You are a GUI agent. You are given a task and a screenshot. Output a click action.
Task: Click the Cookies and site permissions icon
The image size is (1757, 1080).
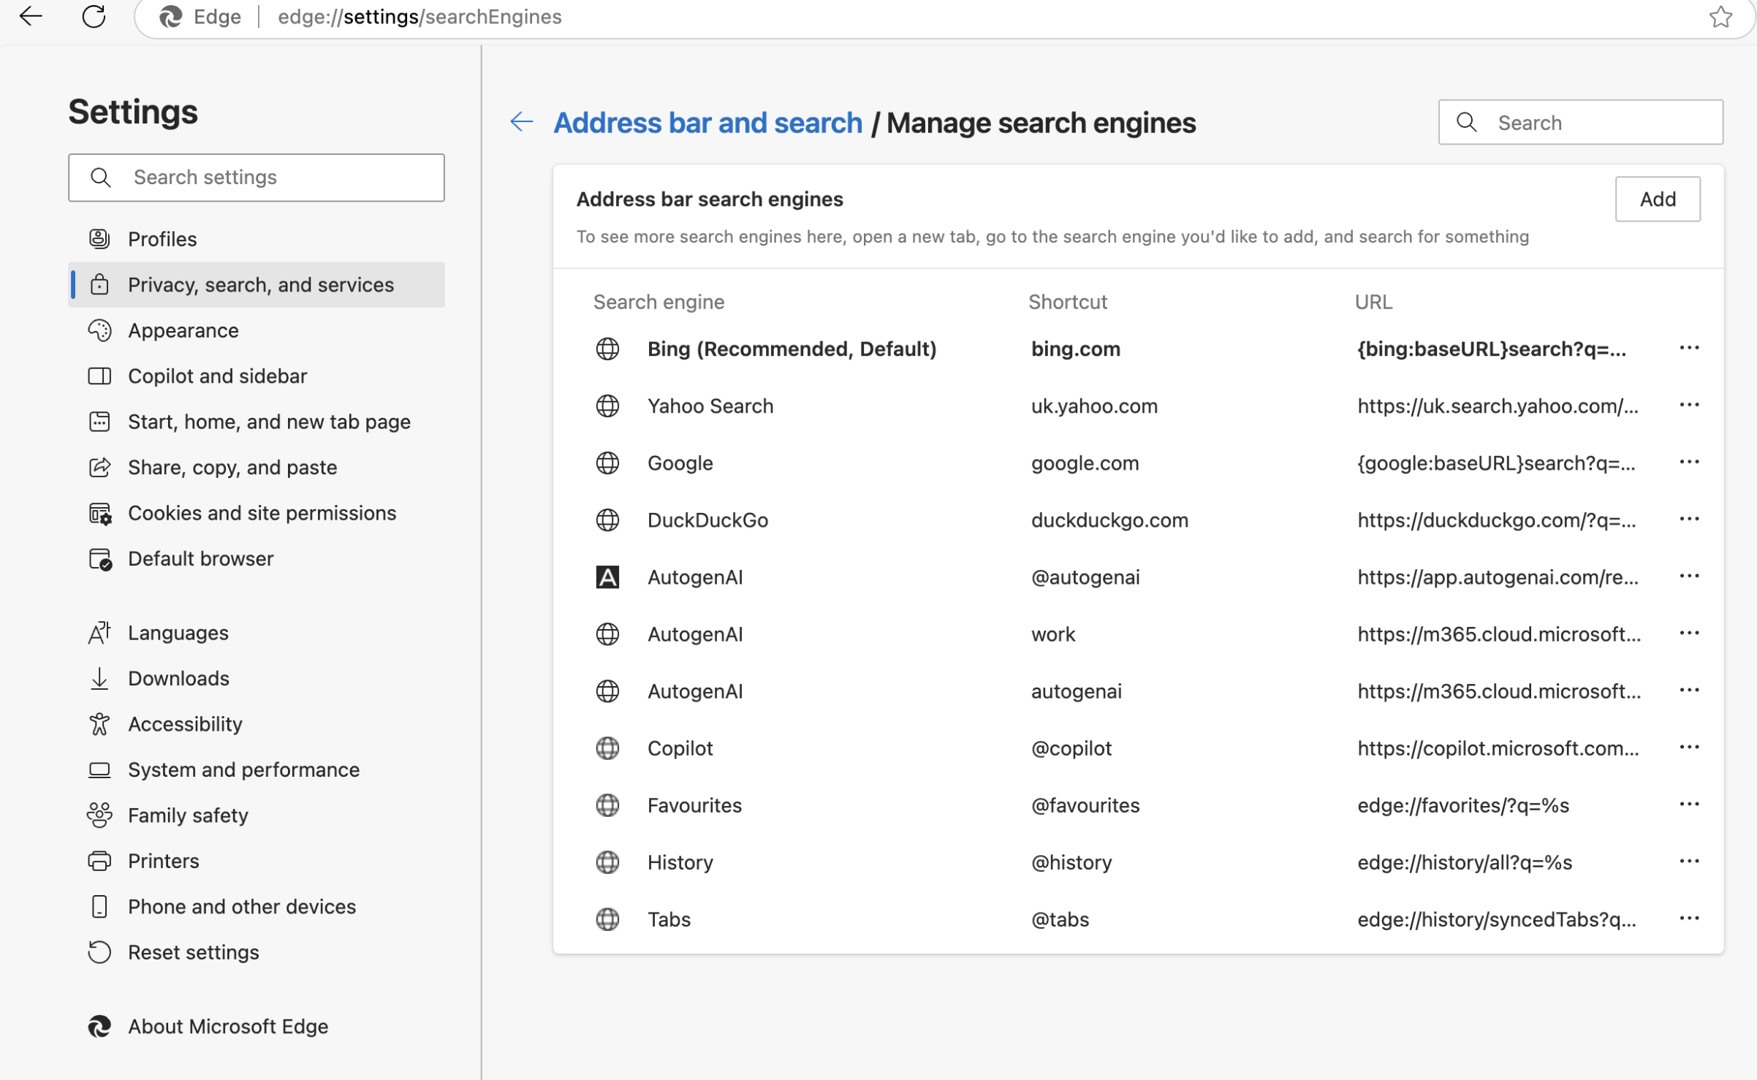click(100, 514)
